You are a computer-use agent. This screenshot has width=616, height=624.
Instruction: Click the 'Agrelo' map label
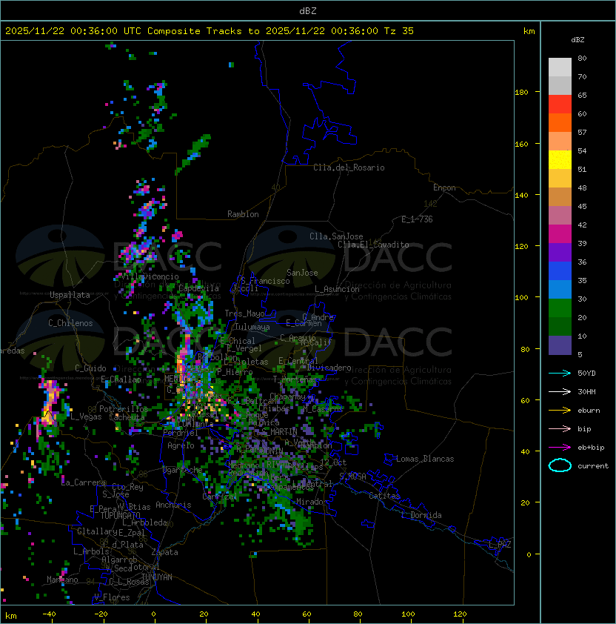pyautogui.click(x=181, y=445)
